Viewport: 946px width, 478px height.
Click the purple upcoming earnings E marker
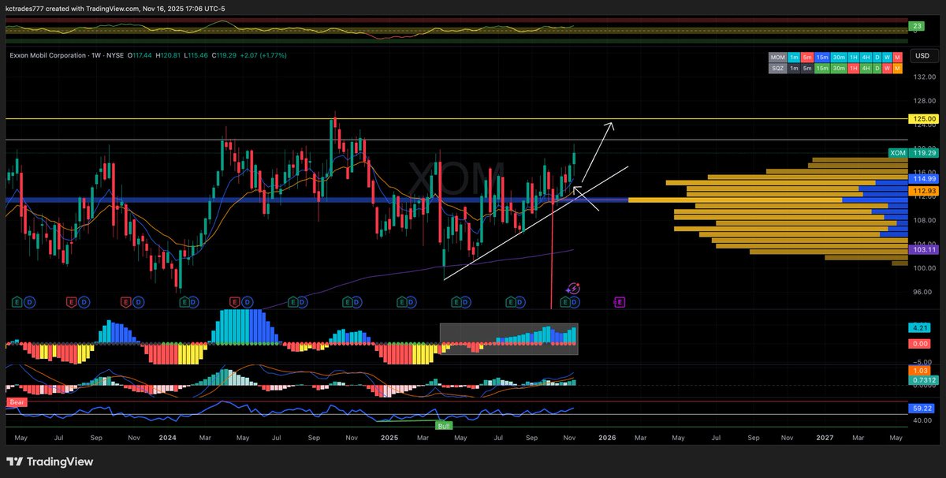coord(619,302)
